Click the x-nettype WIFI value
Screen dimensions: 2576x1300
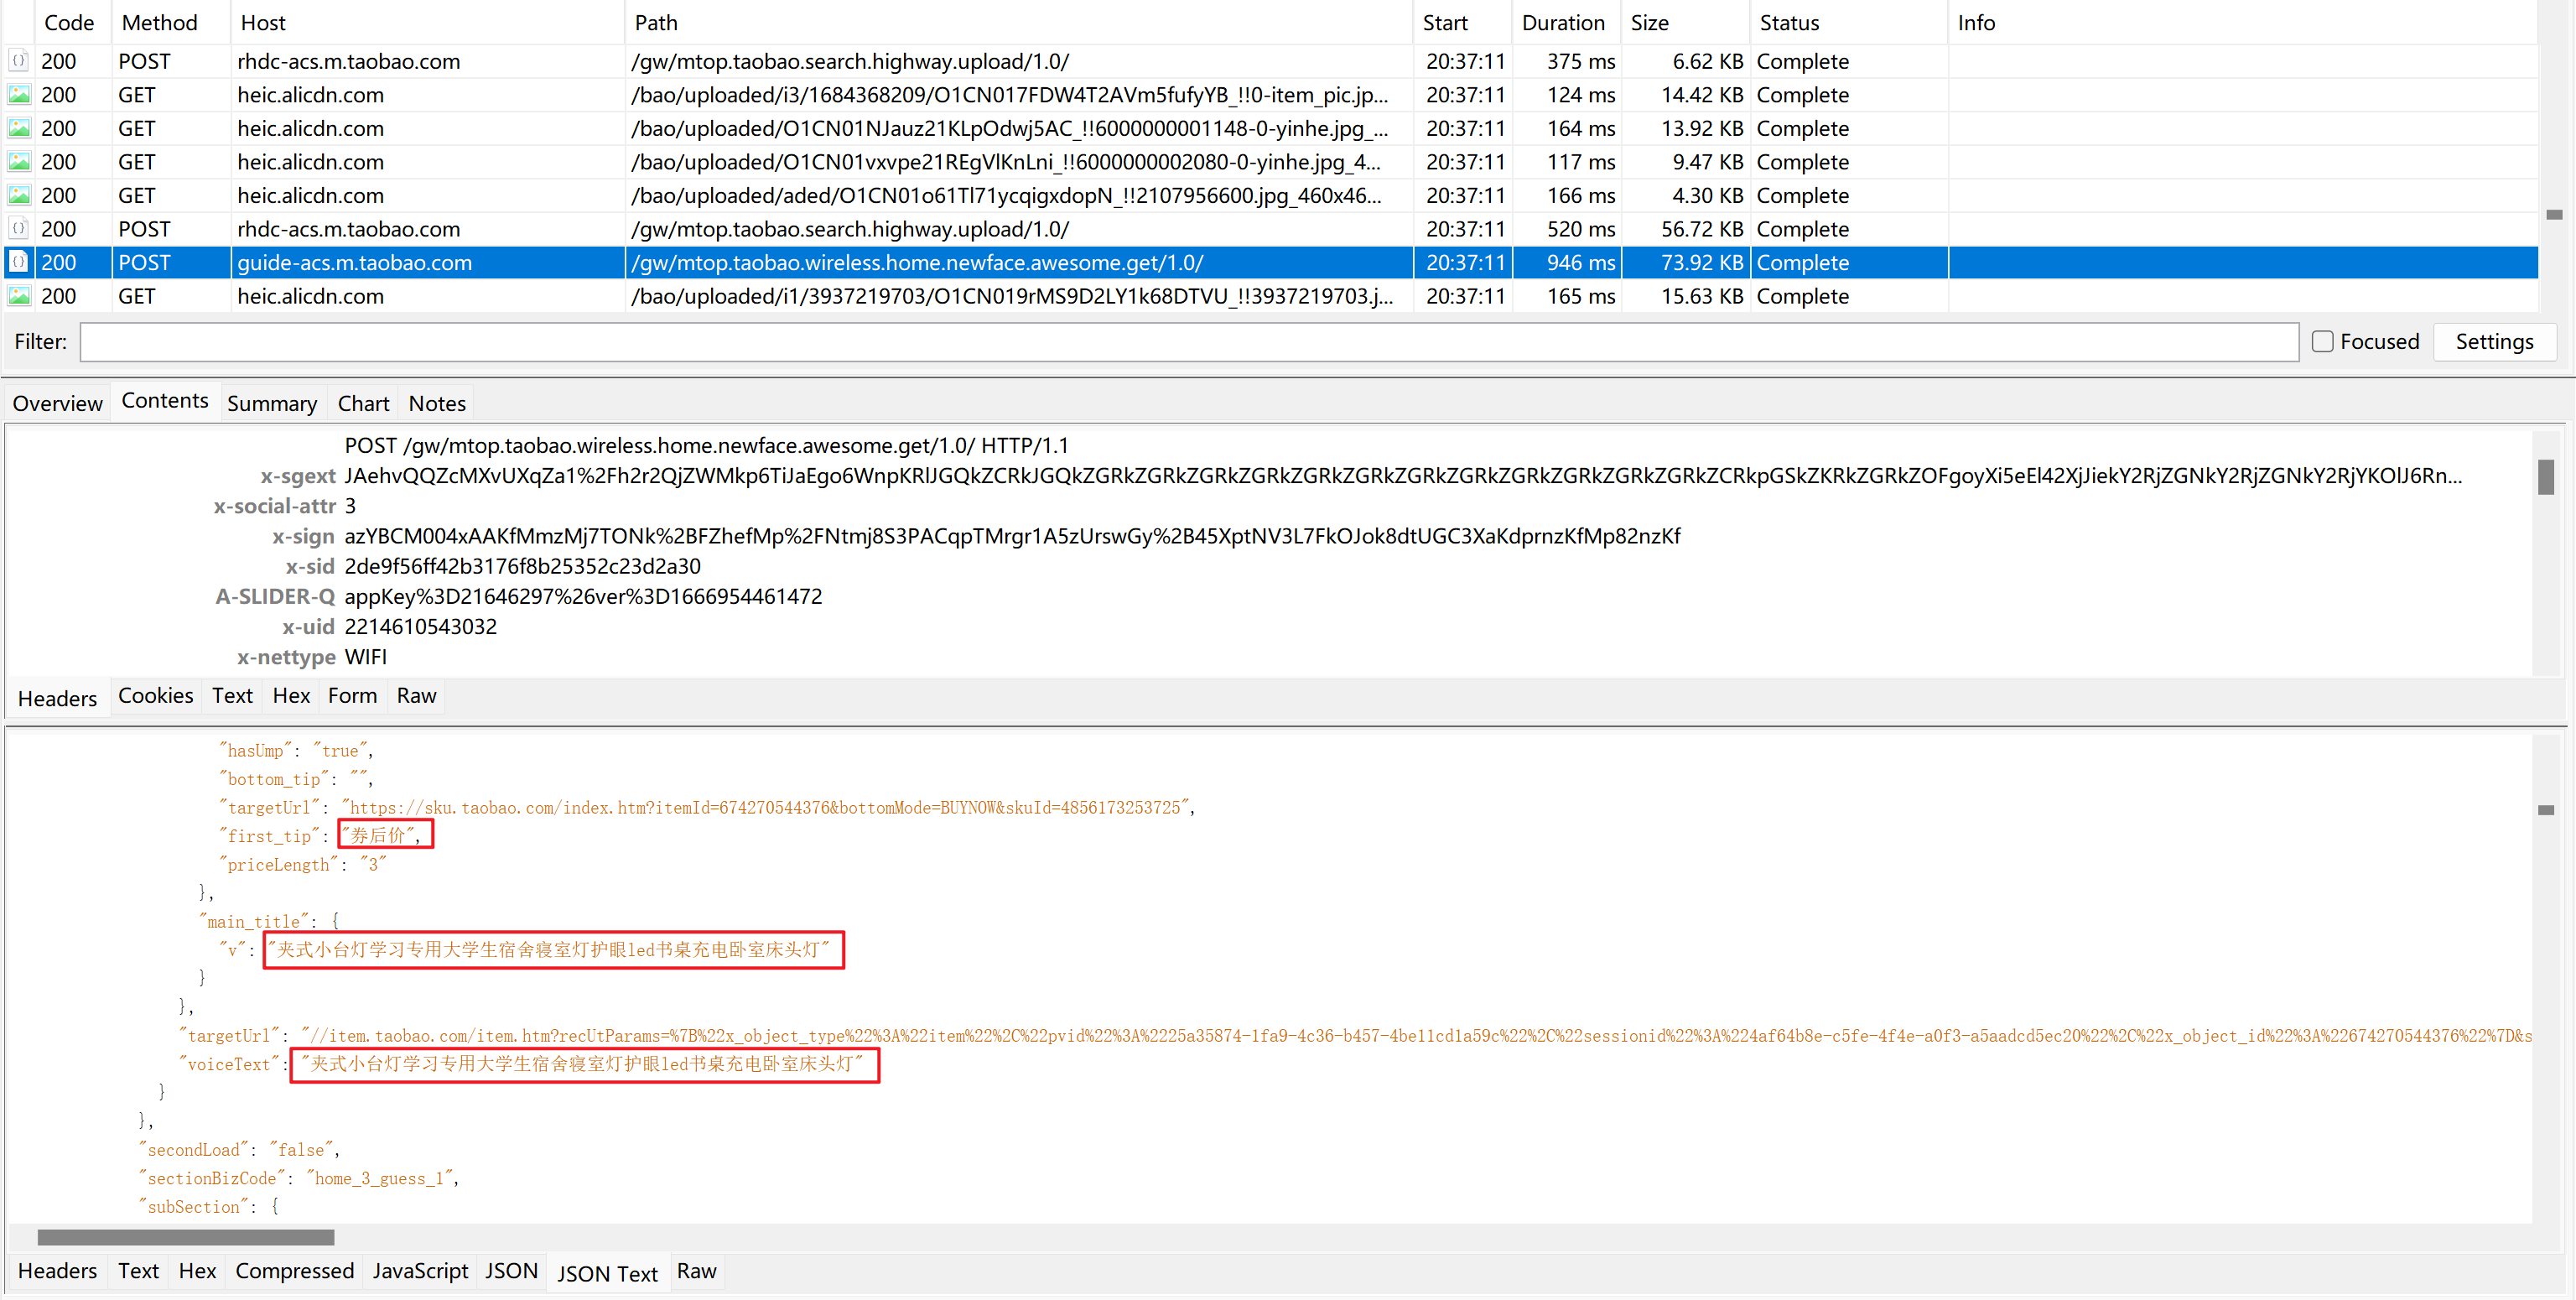[x=365, y=656]
